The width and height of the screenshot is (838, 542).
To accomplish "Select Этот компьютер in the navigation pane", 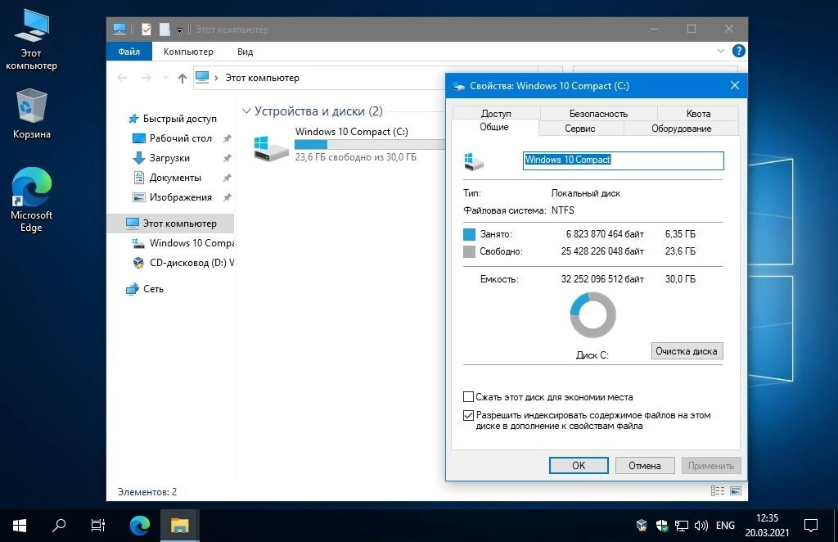I will pos(171,224).
